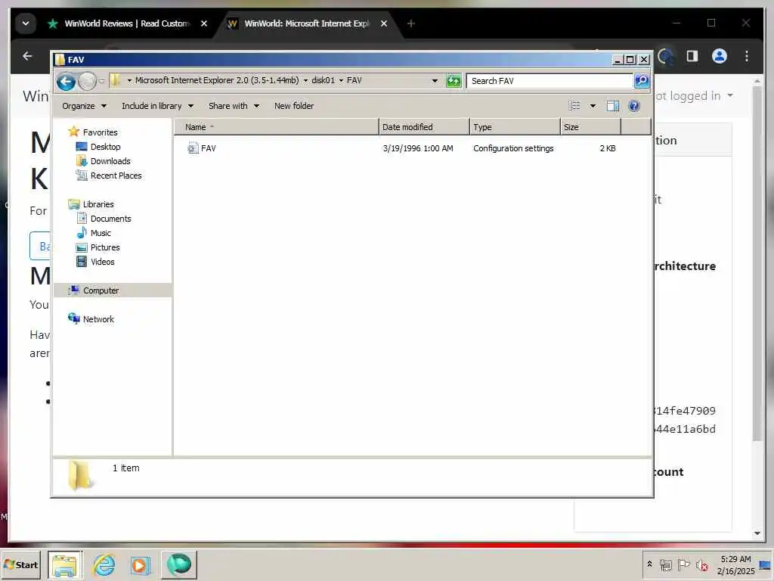This screenshot has width=774, height=581.
Task: Show hidden system tray icons
Action: [x=649, y=564]
